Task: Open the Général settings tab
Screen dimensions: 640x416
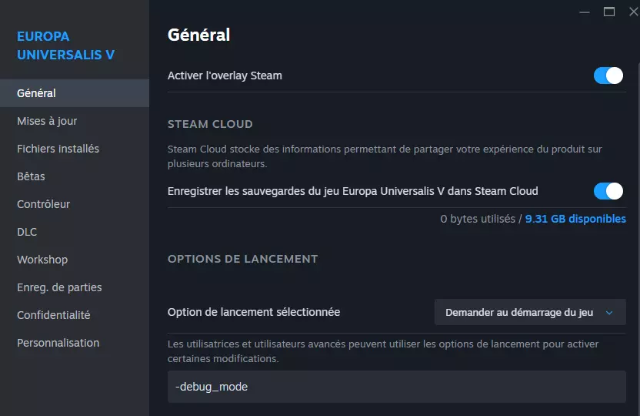Action: (x=37, y=93)
